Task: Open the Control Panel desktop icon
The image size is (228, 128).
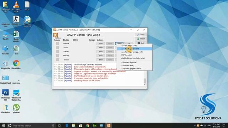Action: pos(5,80)
